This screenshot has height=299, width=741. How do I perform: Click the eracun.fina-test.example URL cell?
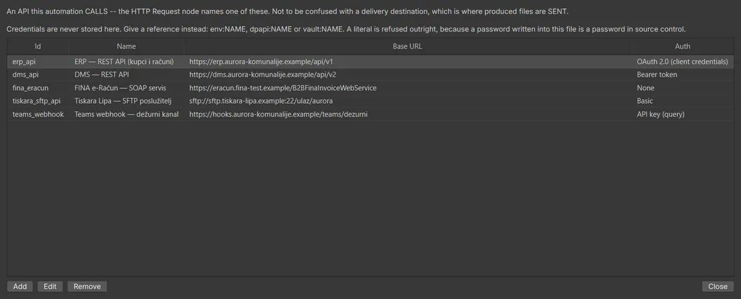tap(408, 88)
